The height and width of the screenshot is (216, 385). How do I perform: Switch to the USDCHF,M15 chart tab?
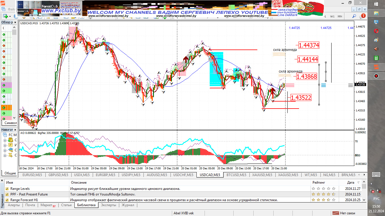click(x=183, y=175)
